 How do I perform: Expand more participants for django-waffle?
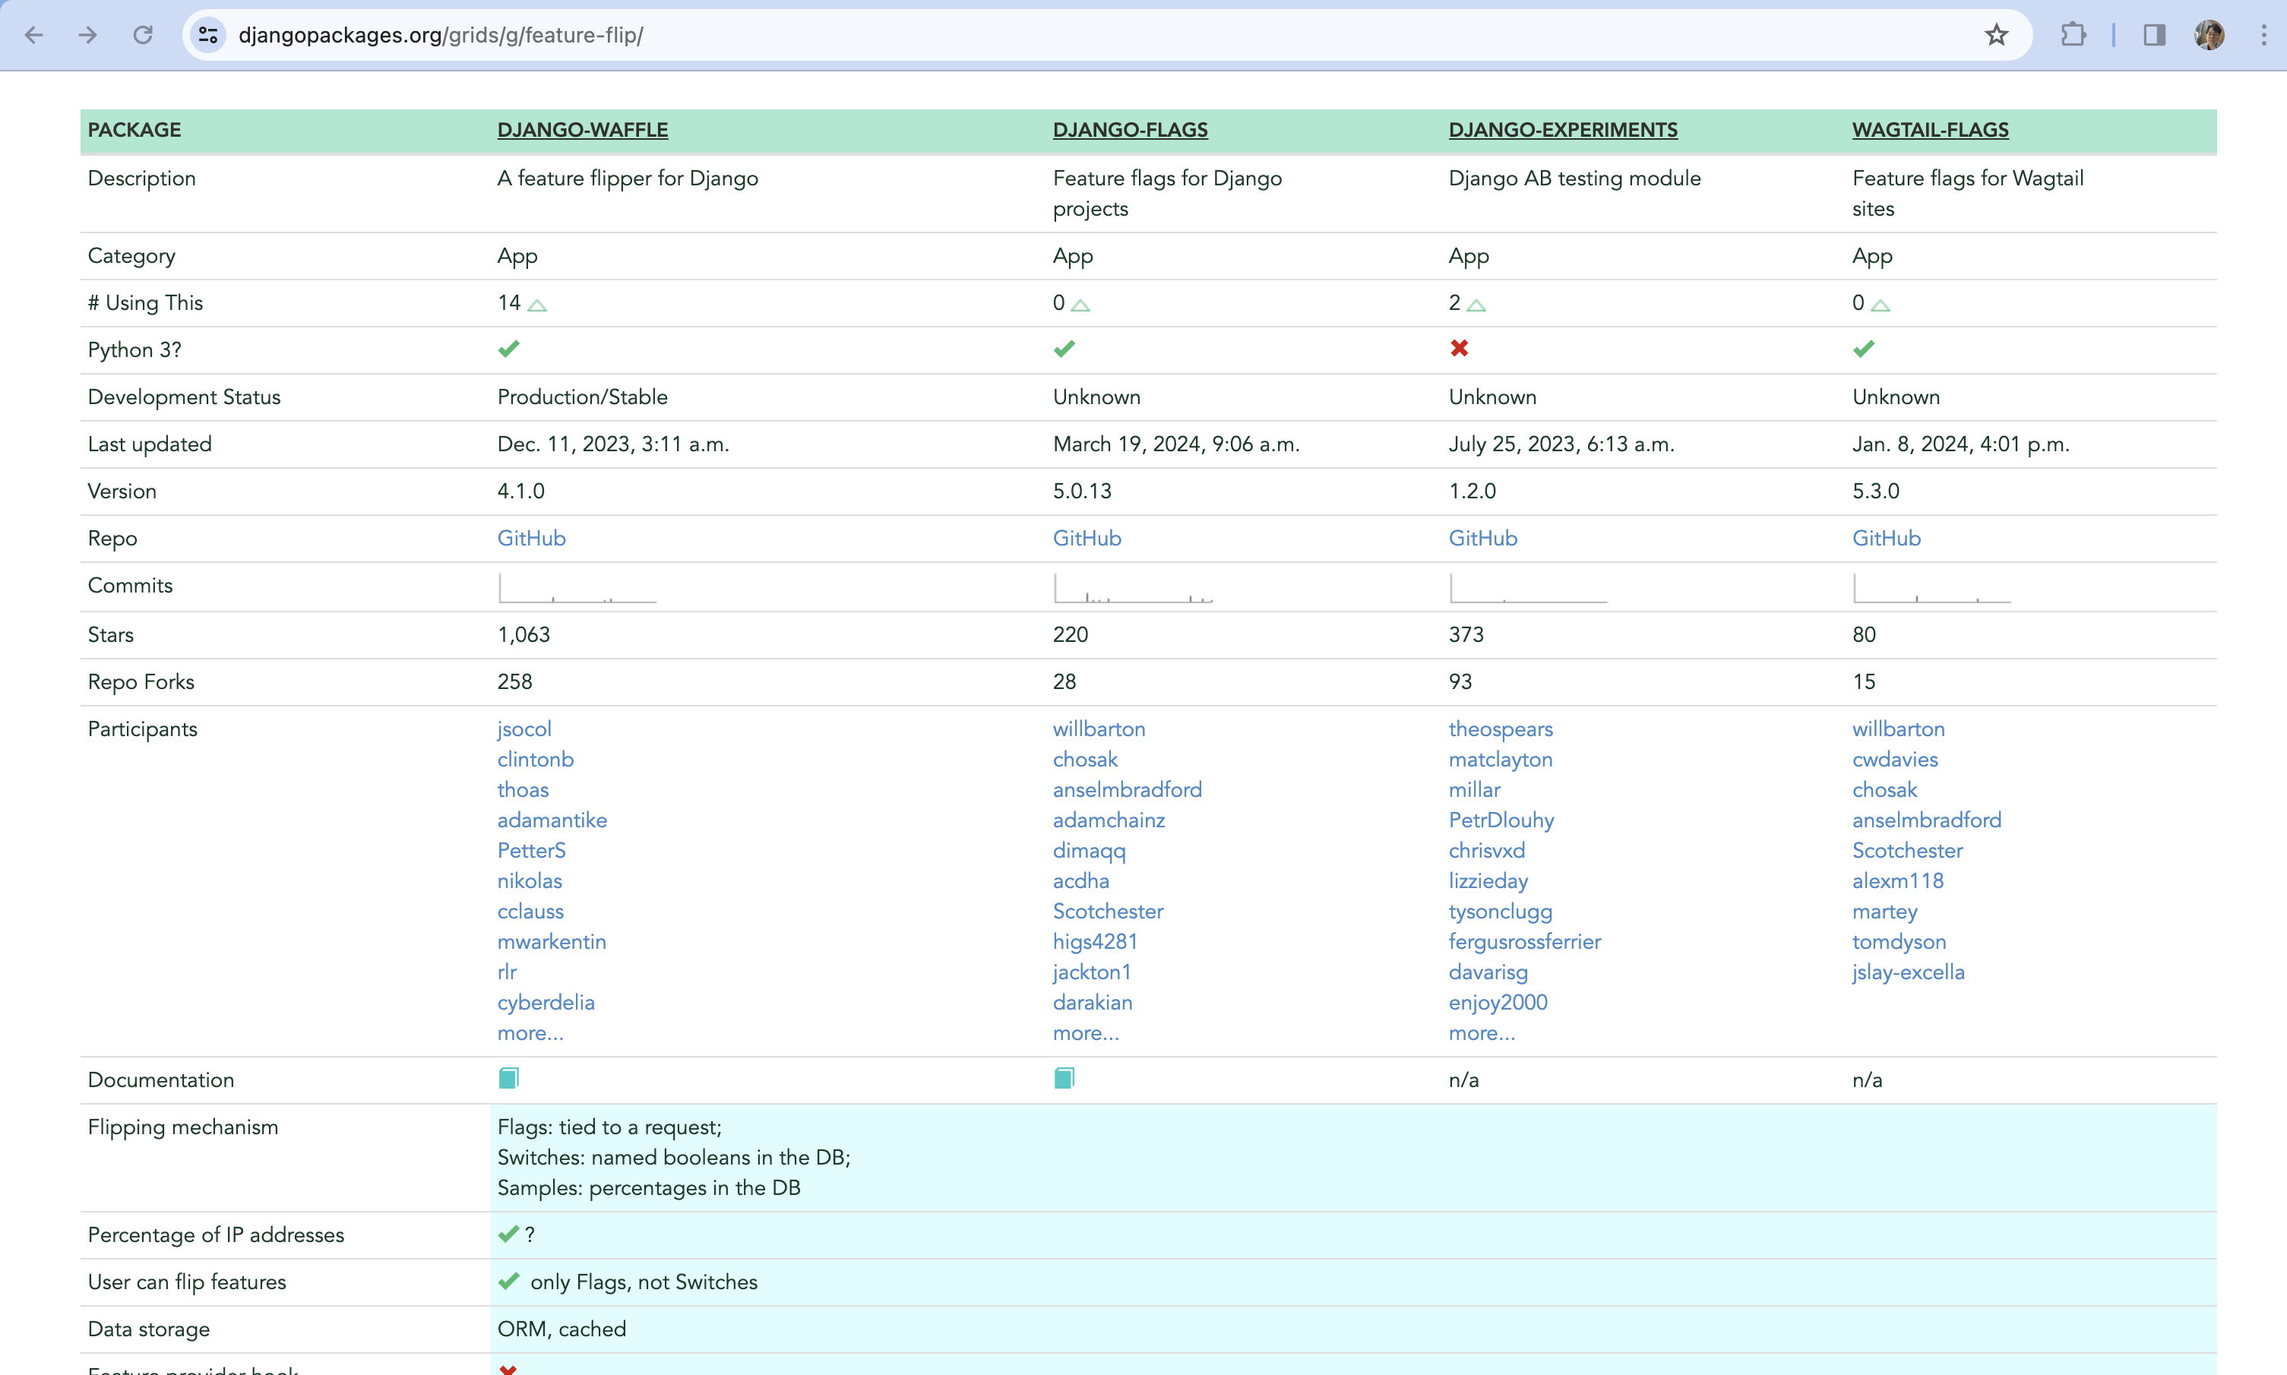(530, 1032)
